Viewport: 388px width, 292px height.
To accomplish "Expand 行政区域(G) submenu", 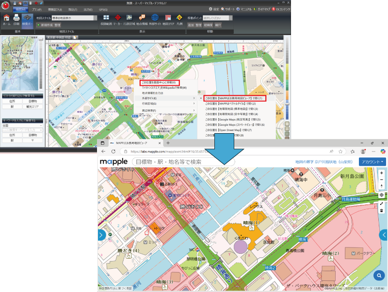I will tap(166, 104).
